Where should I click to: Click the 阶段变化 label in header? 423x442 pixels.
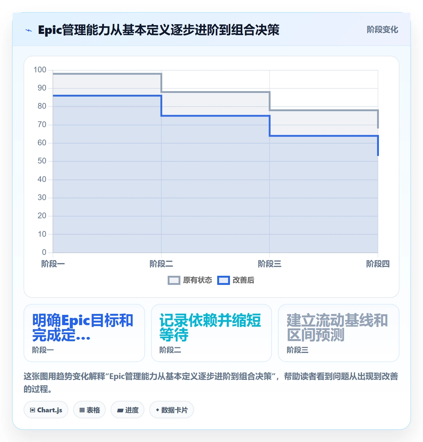382,30
